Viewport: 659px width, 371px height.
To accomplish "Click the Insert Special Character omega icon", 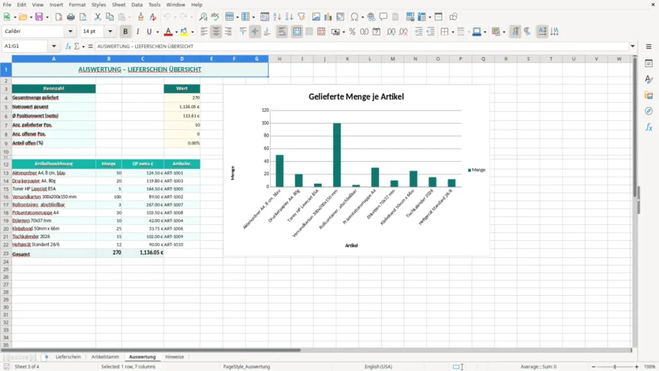I will tap(355, 17).
